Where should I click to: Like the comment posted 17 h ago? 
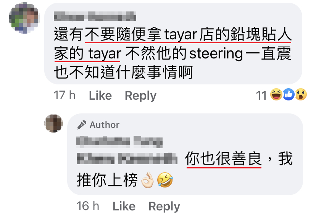[100, 95]
